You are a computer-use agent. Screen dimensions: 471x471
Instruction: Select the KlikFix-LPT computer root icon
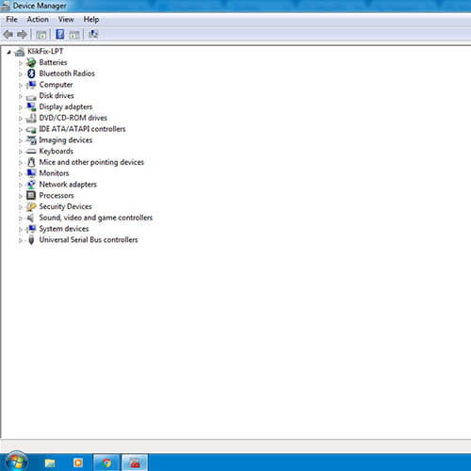(20, 52)
